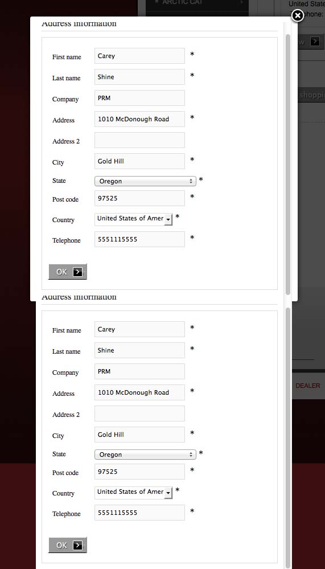Click the DEALER link on the background page
Viewport: 325px width, 569px height.
click(x=307, y=386)
